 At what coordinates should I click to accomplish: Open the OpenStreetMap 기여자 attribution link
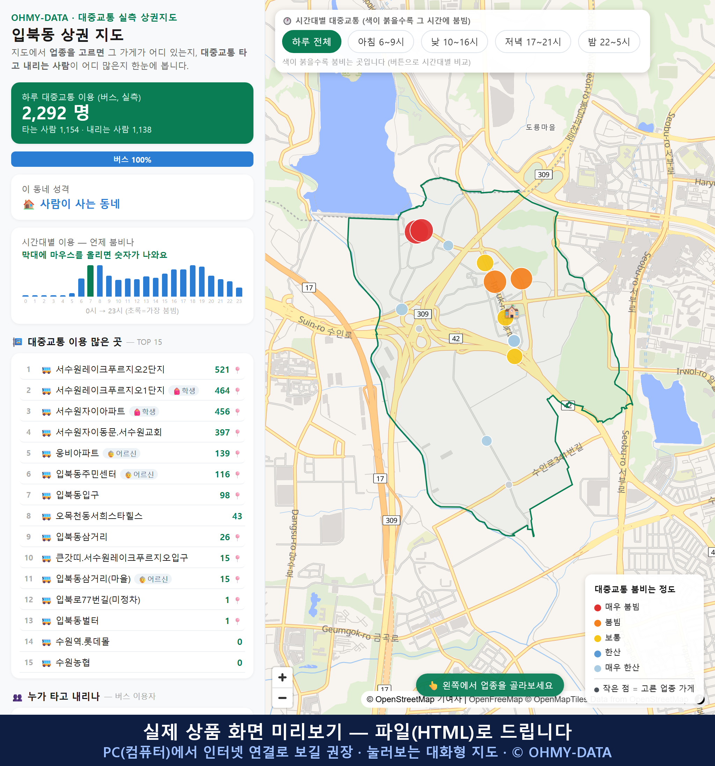tap(414, 699)
